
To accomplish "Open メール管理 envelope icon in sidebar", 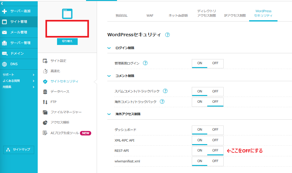I will [x=19, y=32].
